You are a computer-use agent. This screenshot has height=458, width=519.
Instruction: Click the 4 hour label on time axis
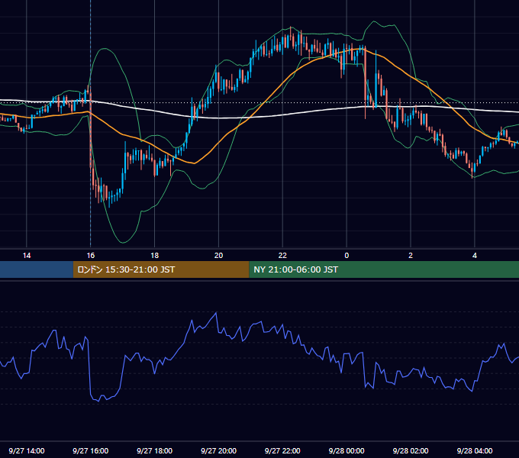475,256
